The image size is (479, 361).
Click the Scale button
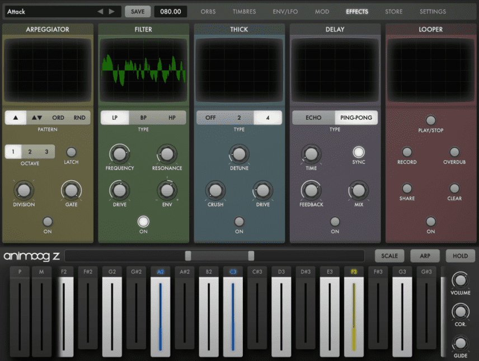pos(389,256)
